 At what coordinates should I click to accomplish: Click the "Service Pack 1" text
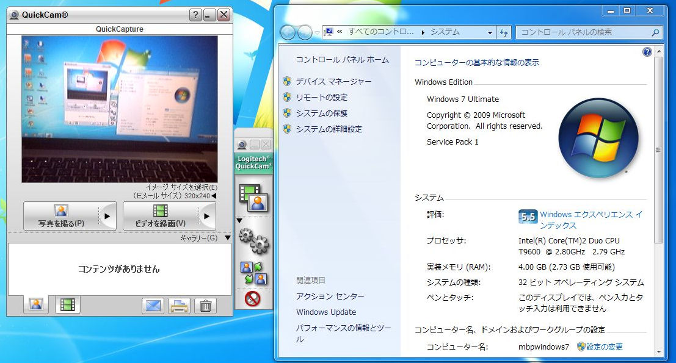click(x=452, y=142)
